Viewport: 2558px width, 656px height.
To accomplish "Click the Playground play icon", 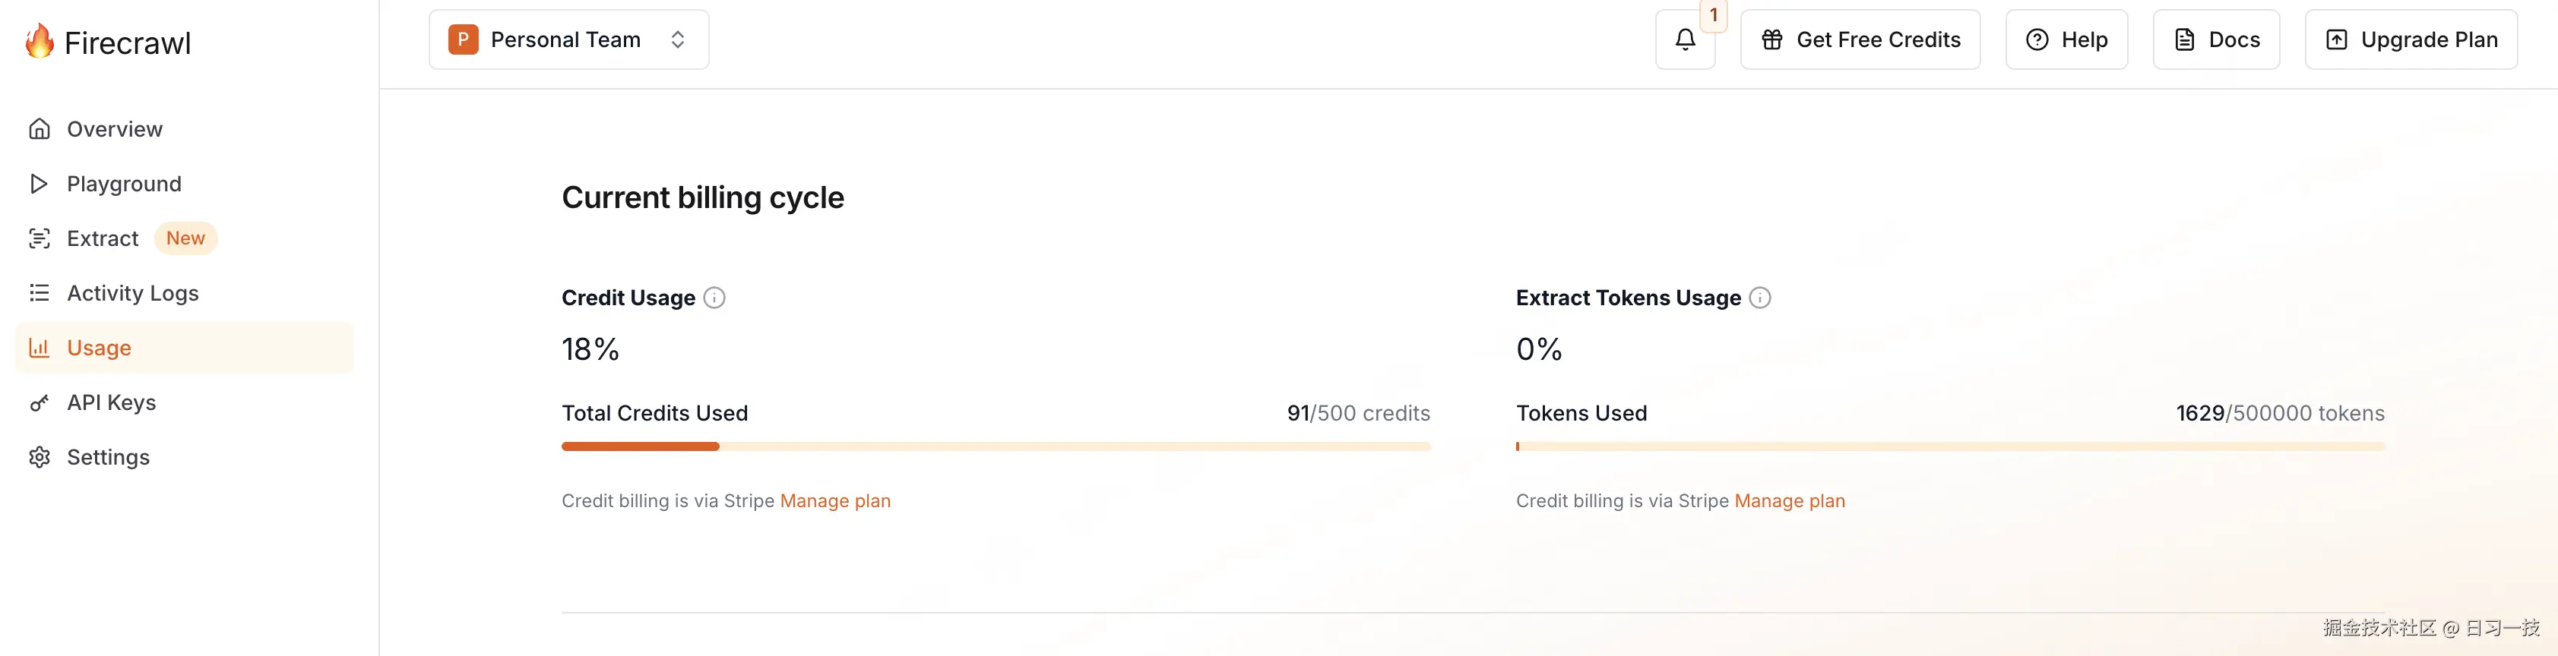I will click(x=40, y=184).
